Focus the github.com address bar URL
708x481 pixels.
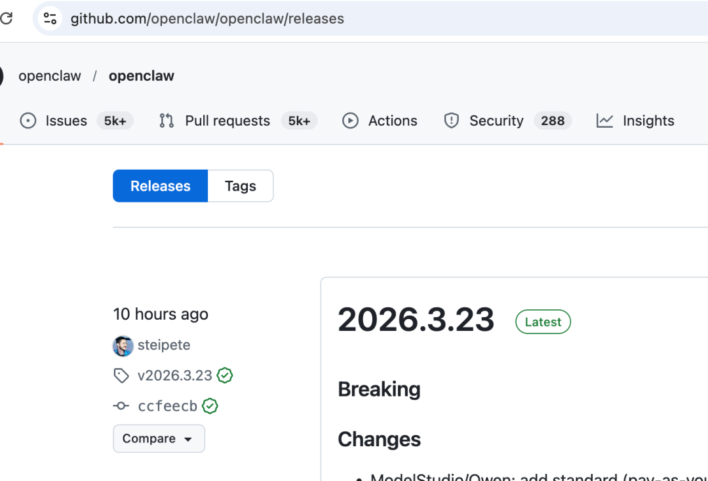click(207, 18)
